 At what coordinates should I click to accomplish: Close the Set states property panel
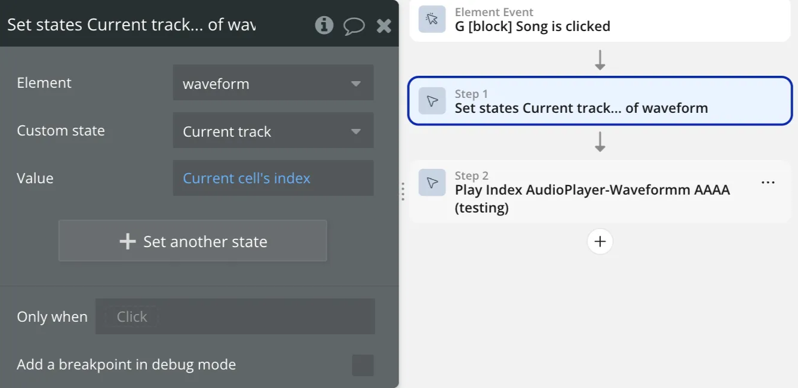pyautogui.click(x=384, y=26)
